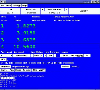
Task: Toggle the FLOOD OFF coolant button
Action: pos(30,13)
